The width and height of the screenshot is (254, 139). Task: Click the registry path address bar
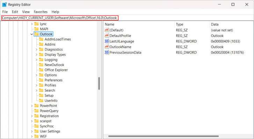tap(60, 18)
